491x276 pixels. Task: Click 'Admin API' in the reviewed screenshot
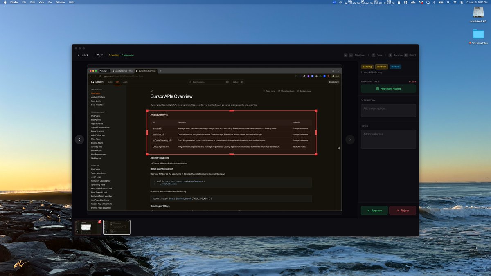(158, 128)
